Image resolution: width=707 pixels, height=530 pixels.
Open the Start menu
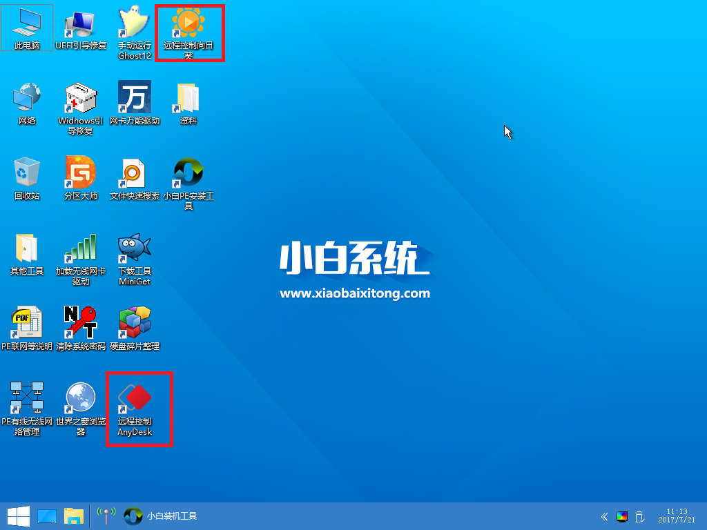pyautogui.click(x=14, y=516)
